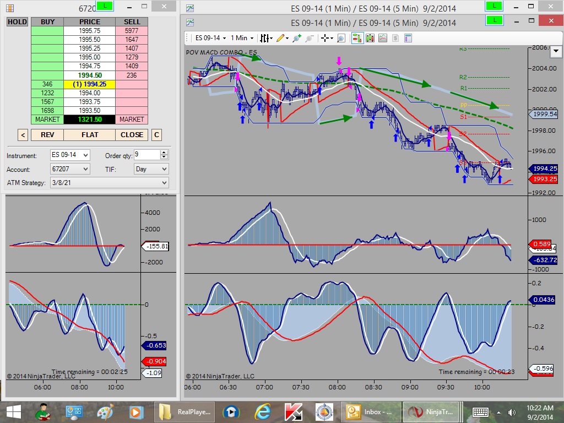The width and height of the screenshot is (564, 423).
Task: Increase order quantity with up arrow
Action: pyautogui.click(x=164, y=153)
